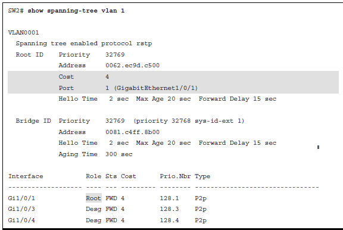
Task: Click the highlighted Root role entry
Action: click(x=93, y=198)
